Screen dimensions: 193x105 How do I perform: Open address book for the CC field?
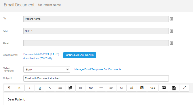[171, 31]
